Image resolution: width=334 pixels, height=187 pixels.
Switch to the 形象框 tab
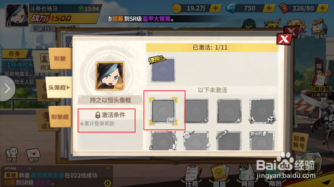60,117
